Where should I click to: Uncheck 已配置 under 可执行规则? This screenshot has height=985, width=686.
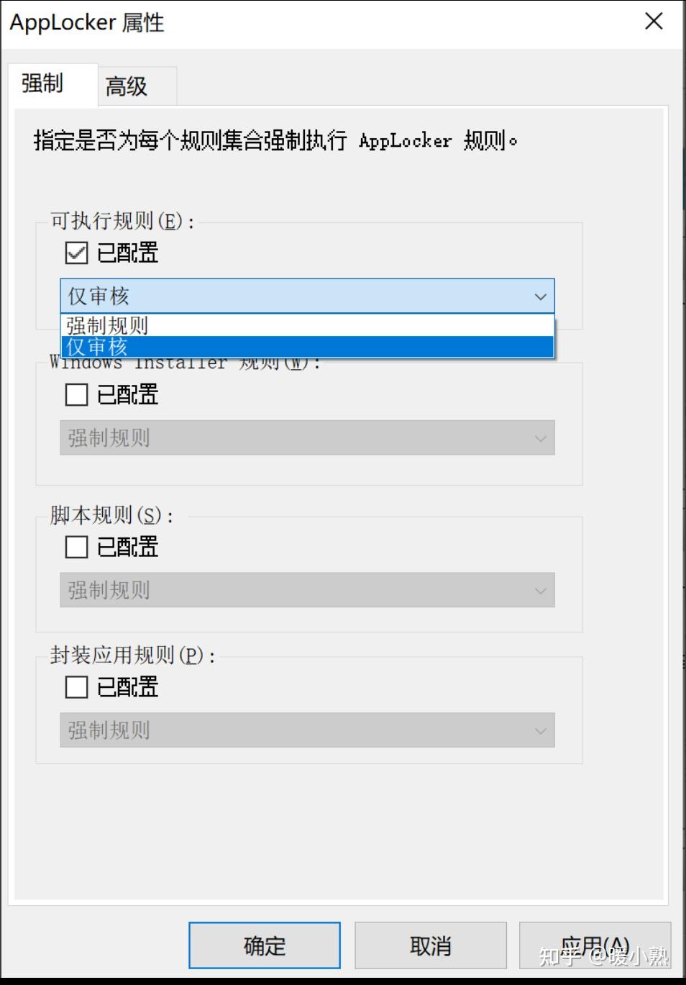76,253
